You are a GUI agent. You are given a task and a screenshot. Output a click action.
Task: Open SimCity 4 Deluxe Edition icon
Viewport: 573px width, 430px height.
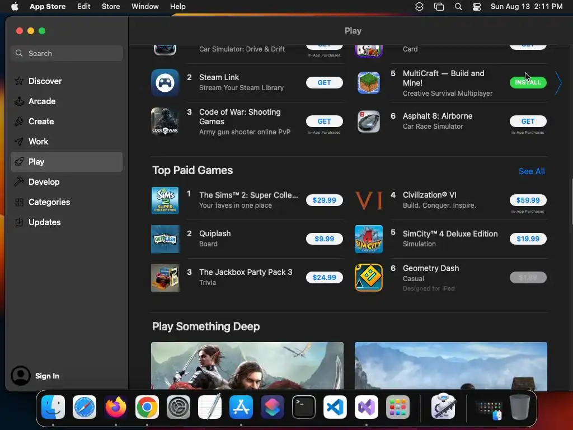368,239
